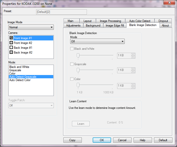Open the Toggle Patch dropdown
This screenshot has width=177, height=147.
[x=31, y=106]
